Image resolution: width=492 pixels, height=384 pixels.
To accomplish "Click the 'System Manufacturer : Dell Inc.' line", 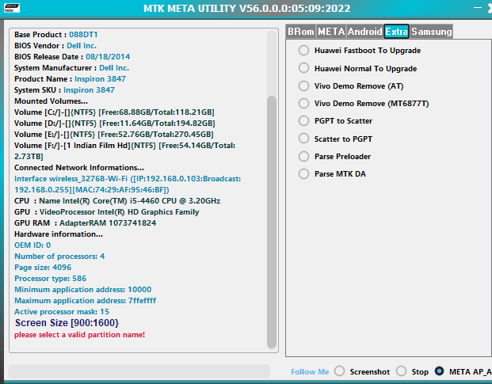I will 71,68.
